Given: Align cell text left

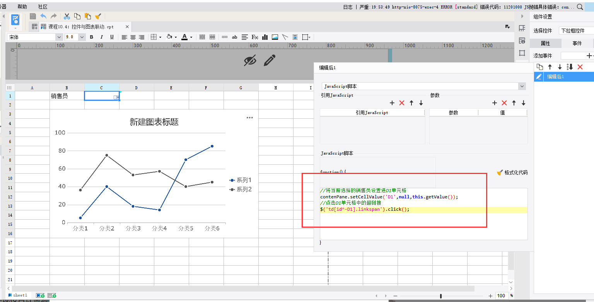Looking at the screenshot, I should pos(125,37).
